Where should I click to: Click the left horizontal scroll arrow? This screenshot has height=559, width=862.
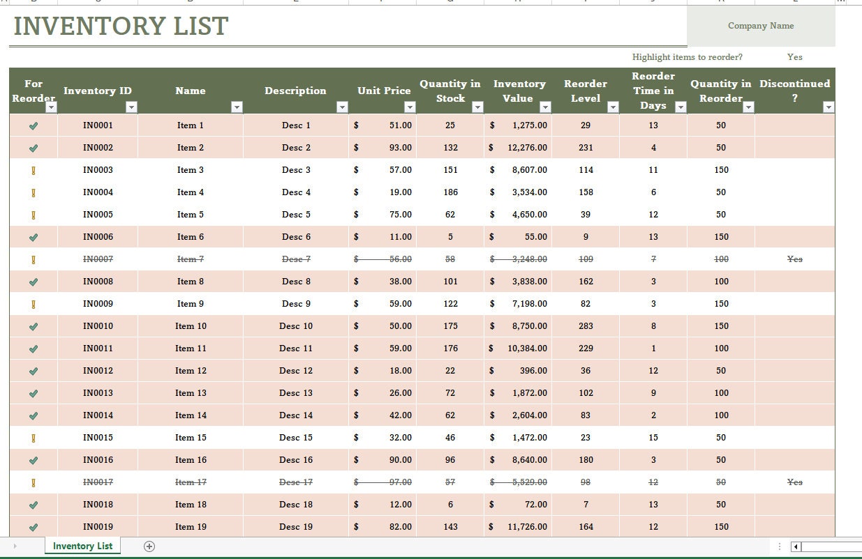[x=796, y=547]
